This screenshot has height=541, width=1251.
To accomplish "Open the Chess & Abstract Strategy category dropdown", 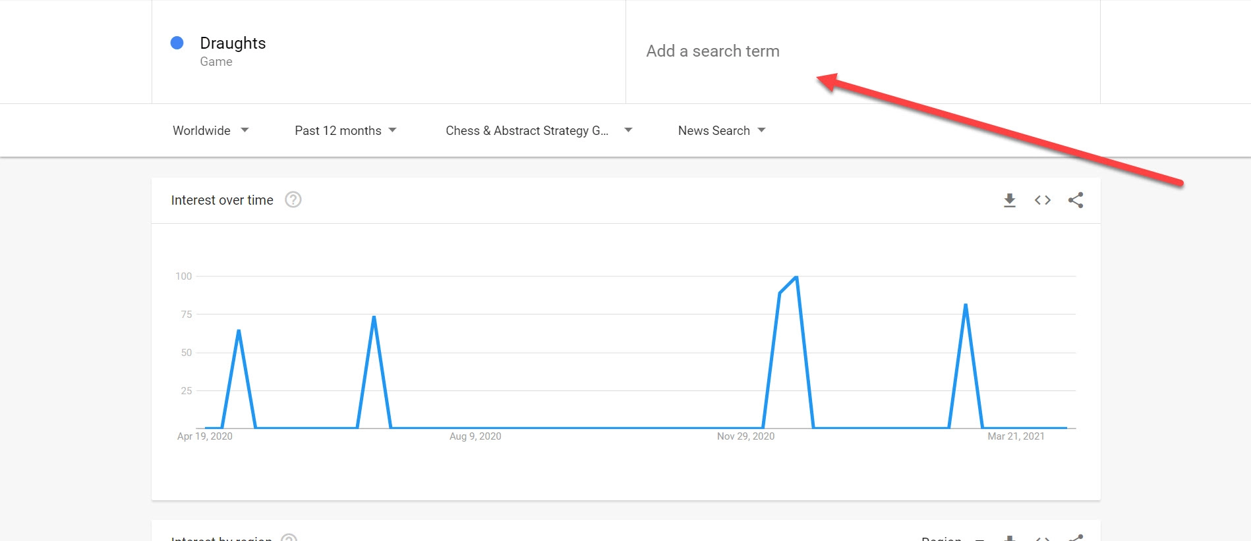I will [537, 130].
